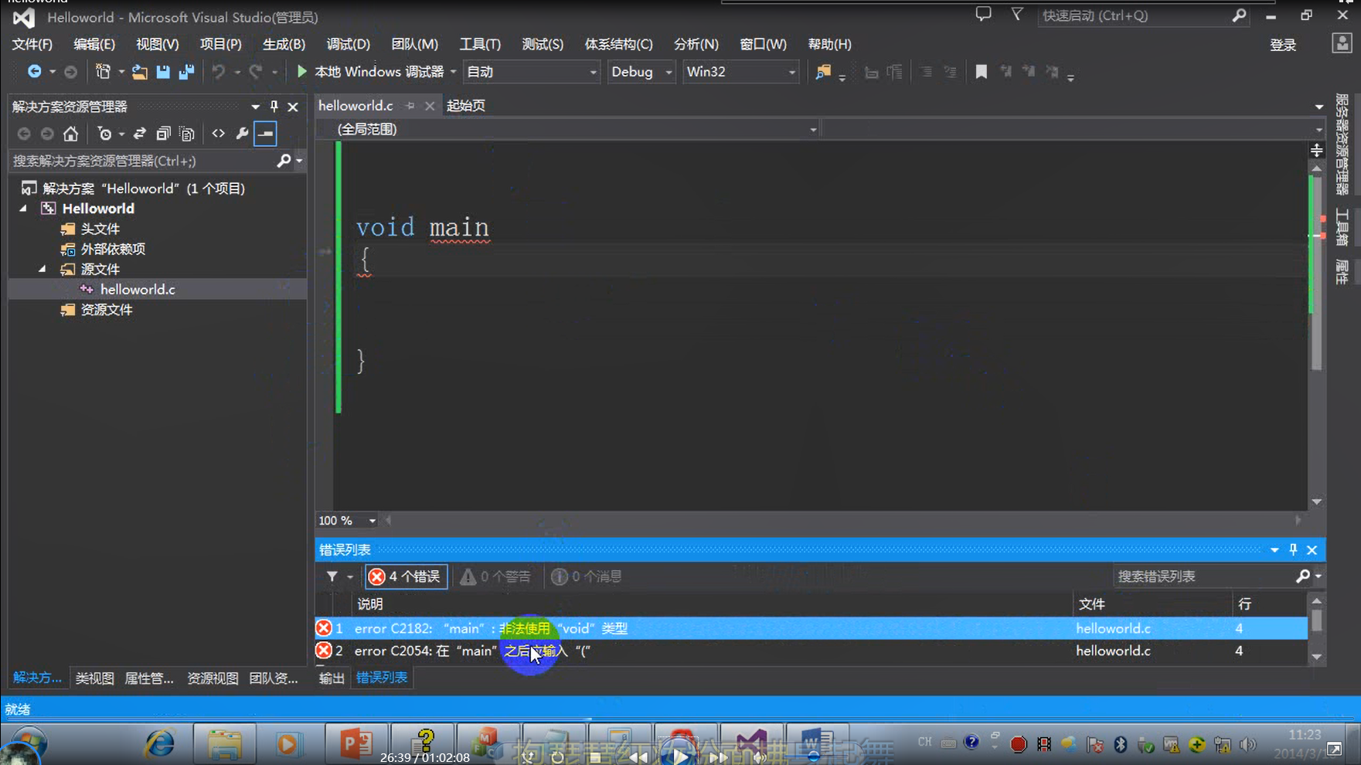Select helloworld.c in Solution Explorer tree

coord(138,289)
